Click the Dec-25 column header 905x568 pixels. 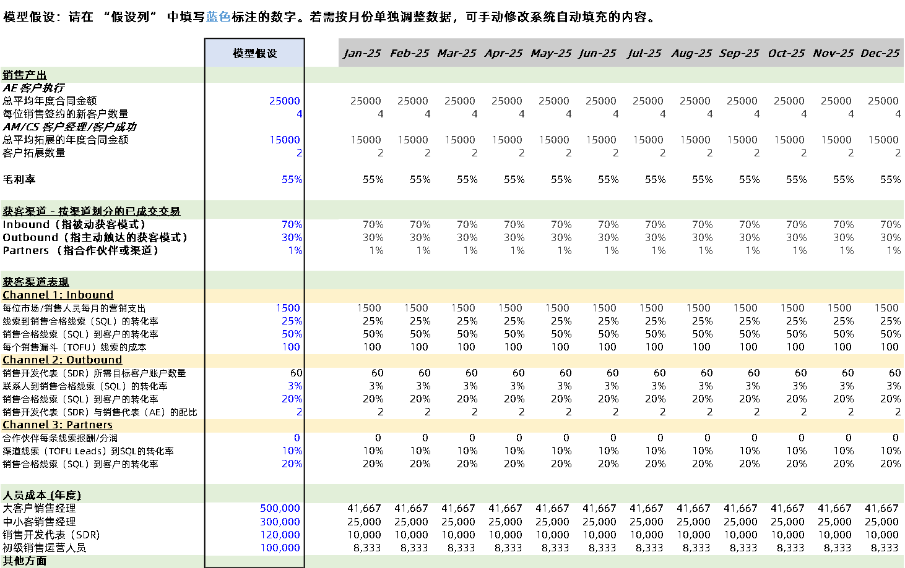click(880, 53)
